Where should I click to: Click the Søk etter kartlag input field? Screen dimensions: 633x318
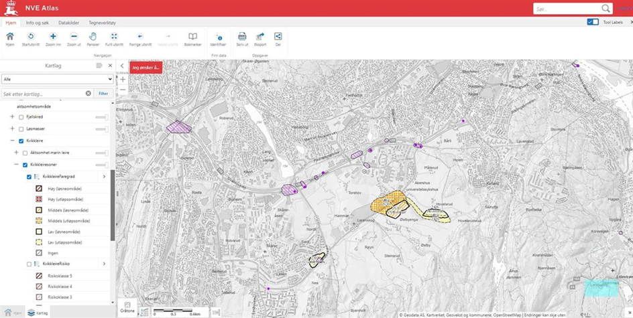(44, 94)
